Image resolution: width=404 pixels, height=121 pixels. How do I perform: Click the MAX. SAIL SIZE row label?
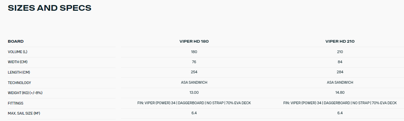pos(24,113)
